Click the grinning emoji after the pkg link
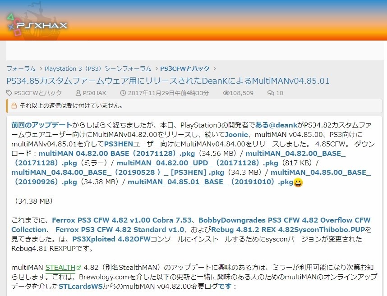Screen dimensions: 387x296 (298, 182)
